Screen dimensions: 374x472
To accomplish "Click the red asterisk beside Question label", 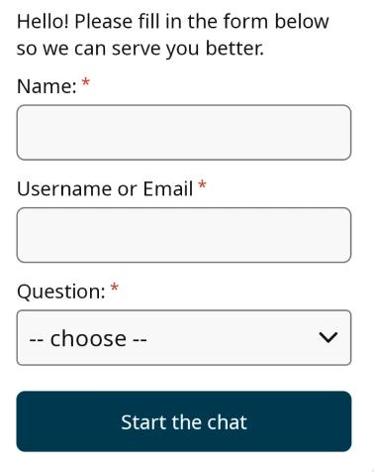I will pyautogui.click(x=114, y=288).
